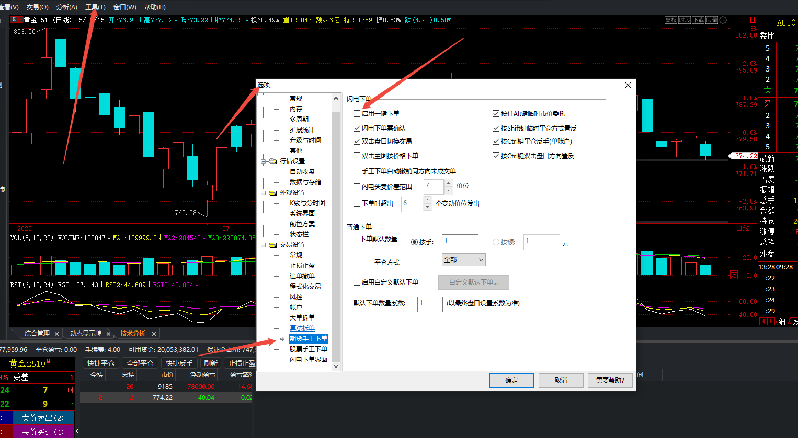798x438 pixels.
Task: Click the options tree scroll up arrow
Action: (336, 98)
